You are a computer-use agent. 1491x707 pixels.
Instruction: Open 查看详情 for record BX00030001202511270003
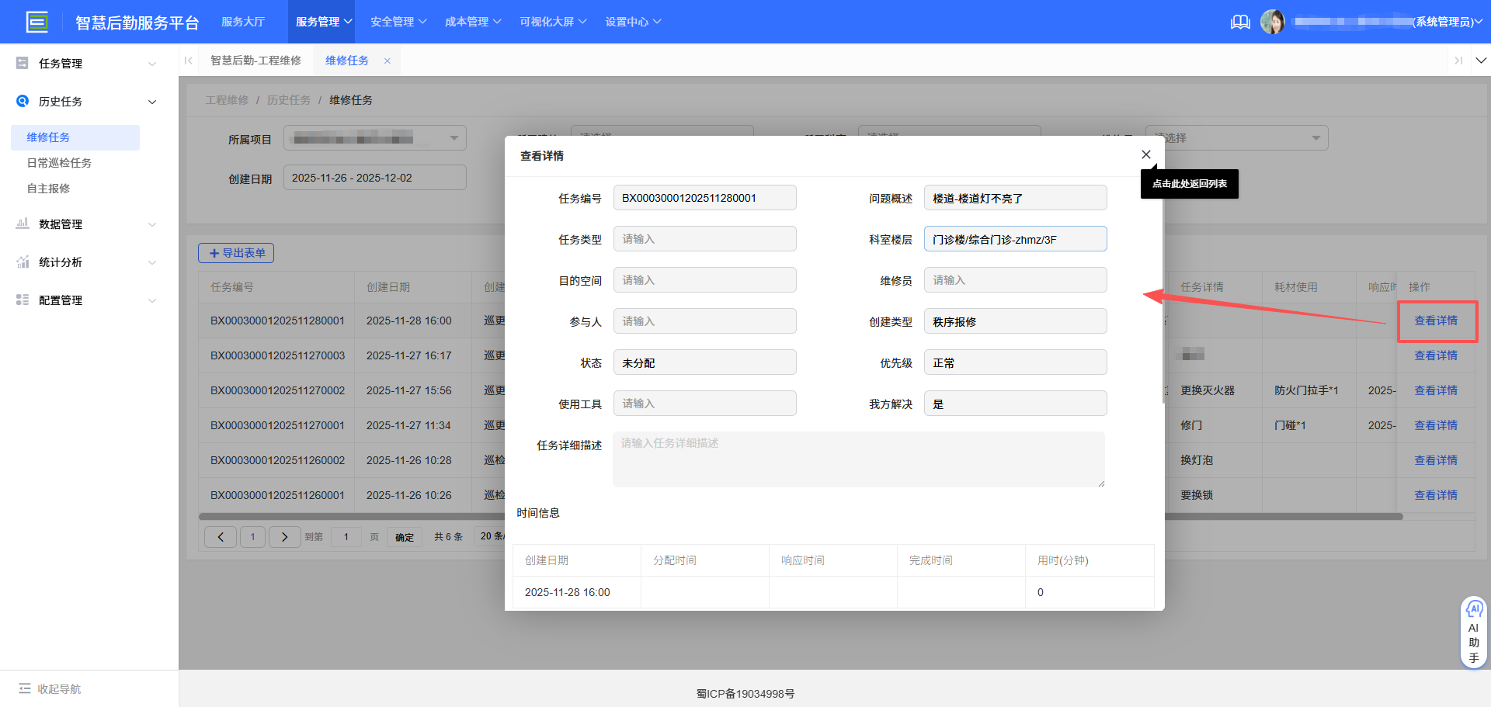click(x=1435, y=355)
